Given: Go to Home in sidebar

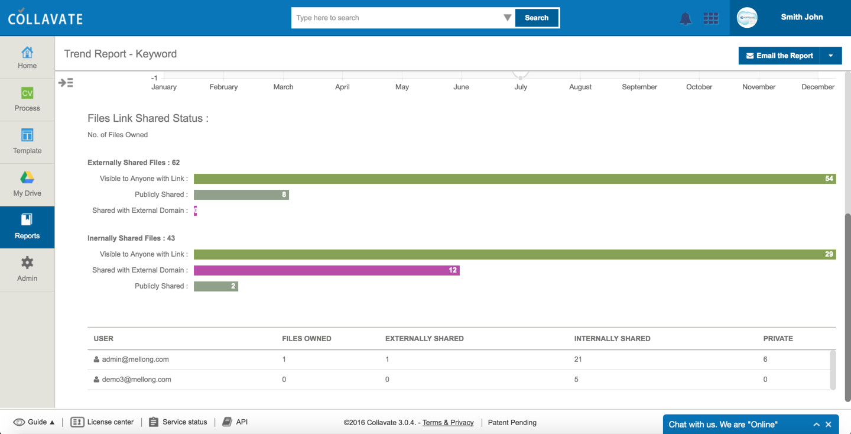Looking at the screenshot, I should (27, 58).
